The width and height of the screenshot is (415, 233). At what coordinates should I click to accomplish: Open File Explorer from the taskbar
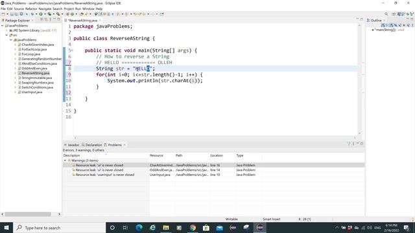click(166, 228)
